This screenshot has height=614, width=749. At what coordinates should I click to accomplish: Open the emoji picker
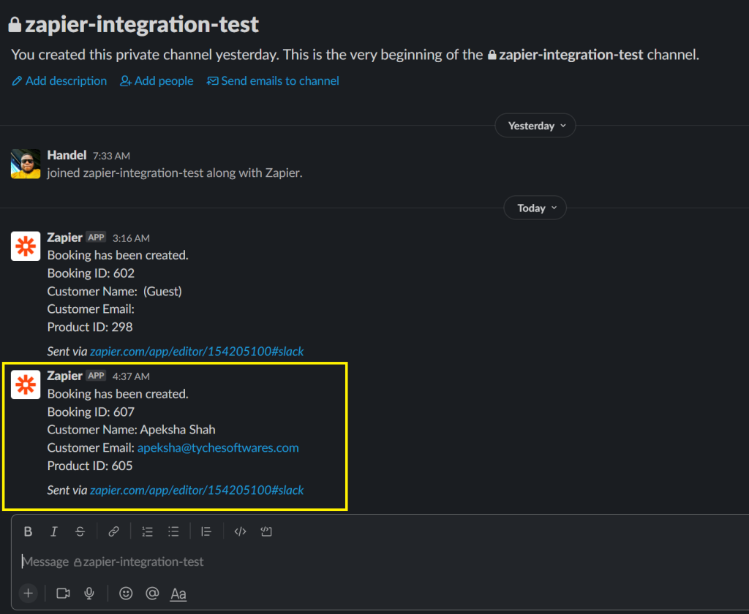coord(126,594)
